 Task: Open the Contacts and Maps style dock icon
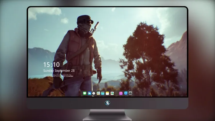coord(98,93)
